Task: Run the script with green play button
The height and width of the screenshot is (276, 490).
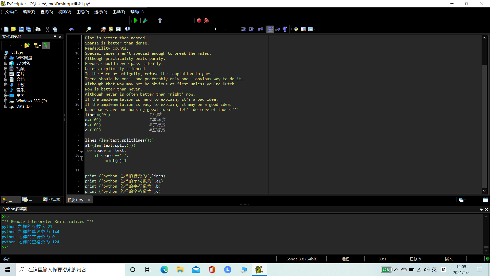Action: click(x=136, y=20)
